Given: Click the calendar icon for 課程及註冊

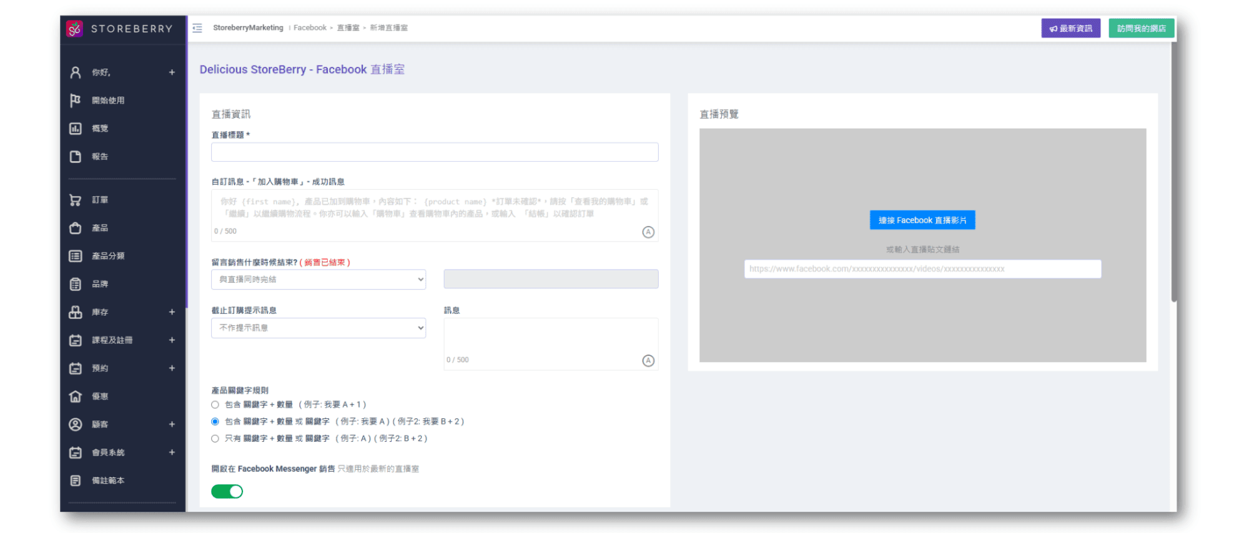Looking at the screenshot, I should pyautogui.click(x=76, y=340).
